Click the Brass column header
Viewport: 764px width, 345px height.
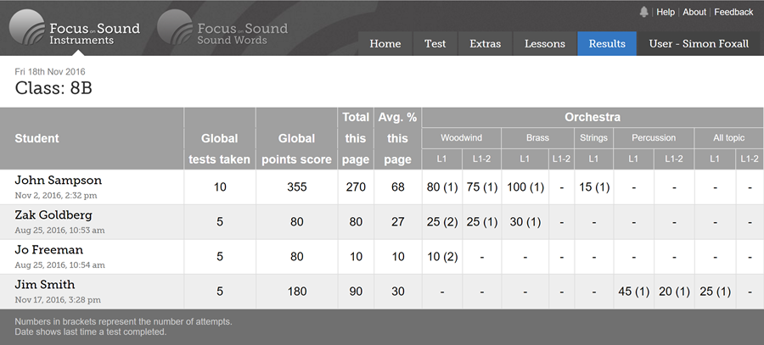coord(537,138)
